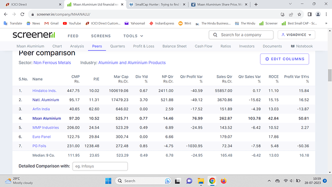Close the ICICI Direct tab
The height and width of the screenshot is (187, 332).
click(60, 4)
